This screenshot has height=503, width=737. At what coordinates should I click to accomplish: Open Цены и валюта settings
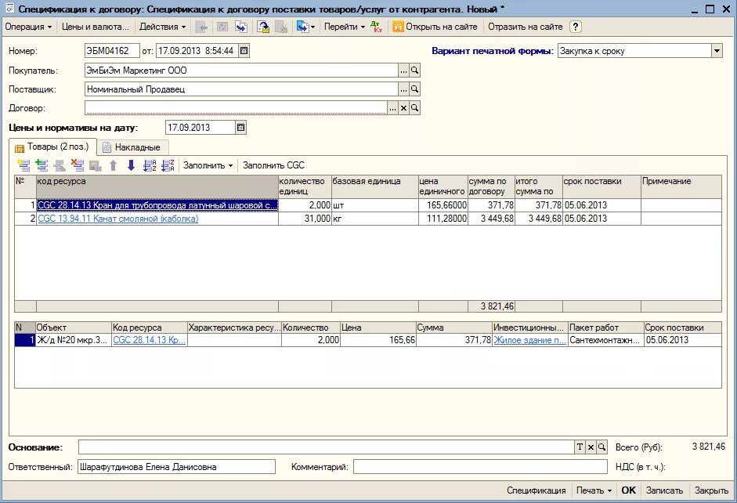pyautogui.click(x=96, y=27)
